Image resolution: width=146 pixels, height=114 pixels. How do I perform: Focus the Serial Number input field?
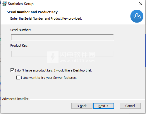coord(62,38)
